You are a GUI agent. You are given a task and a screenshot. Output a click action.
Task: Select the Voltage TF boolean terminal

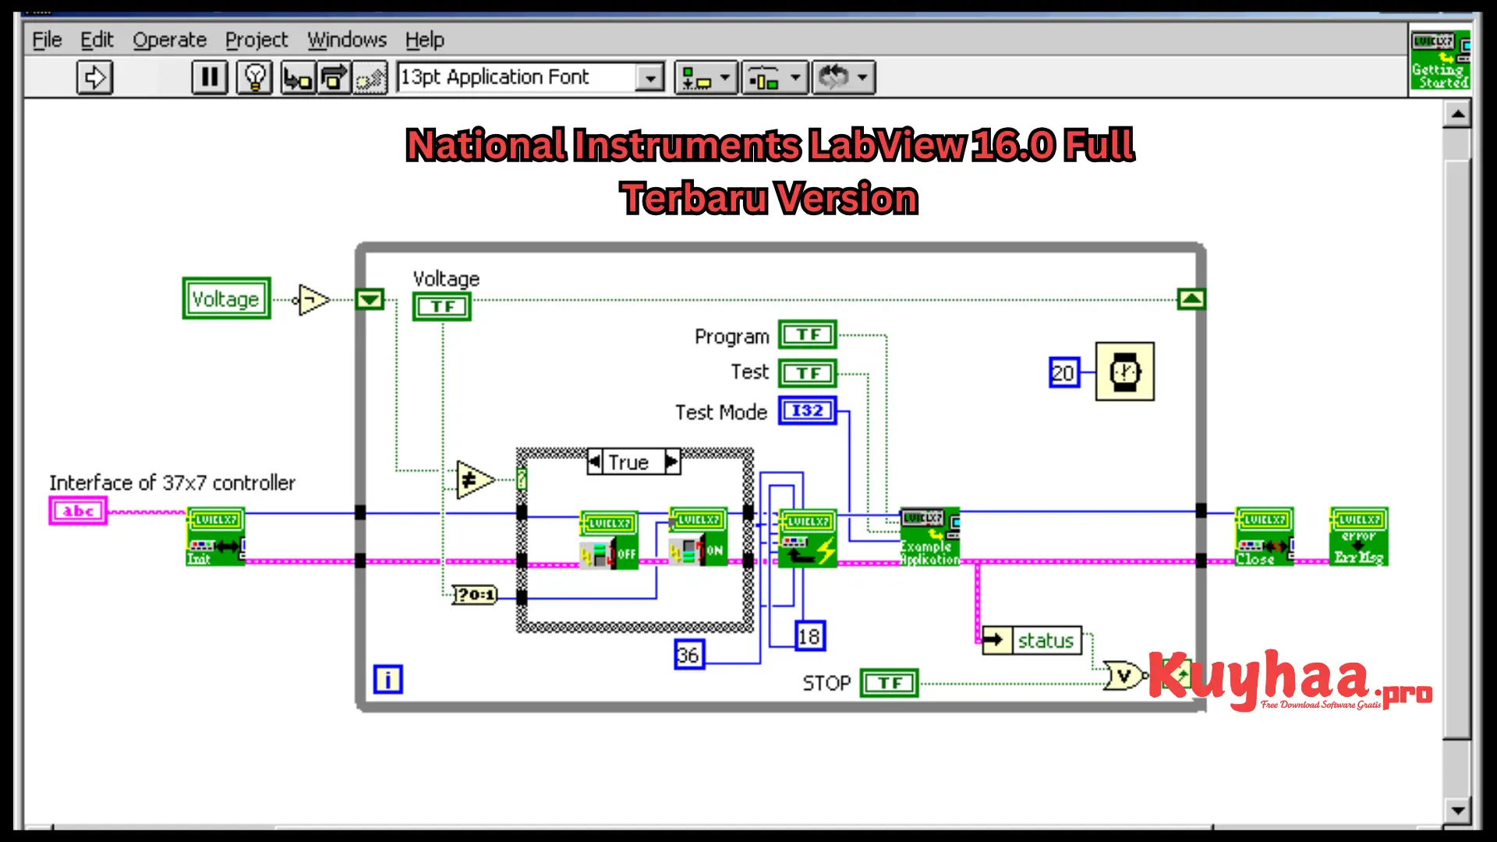[442, 307]
